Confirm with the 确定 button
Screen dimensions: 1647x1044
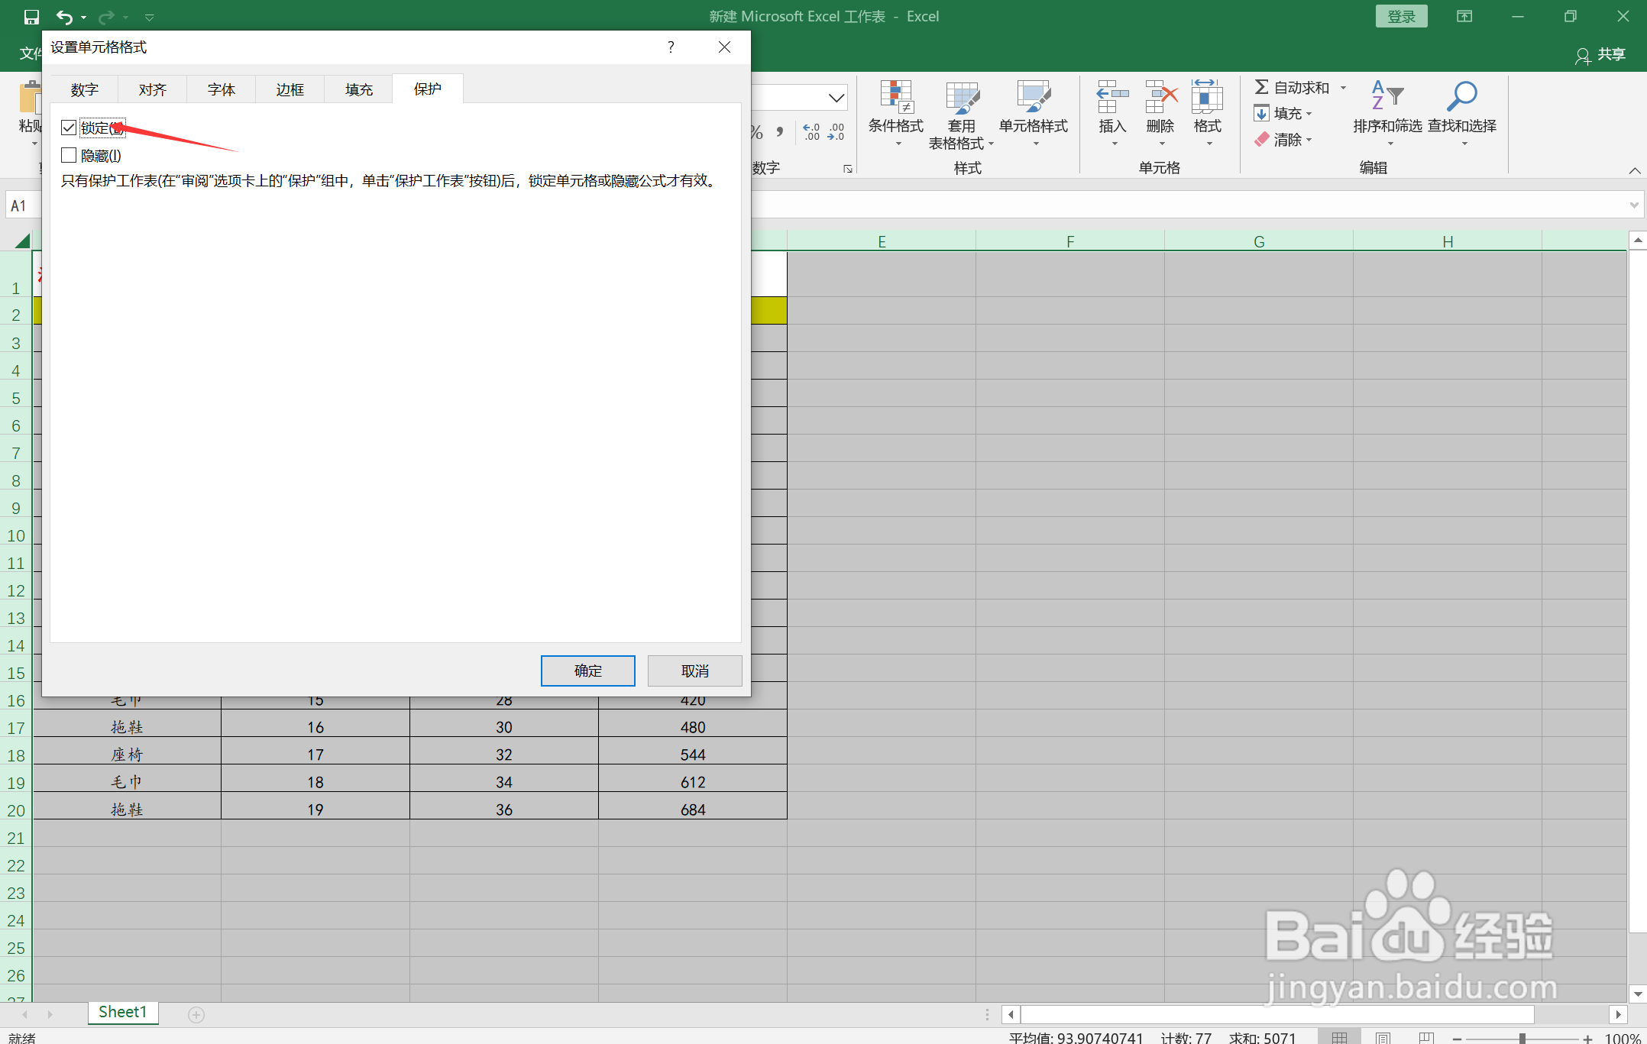[587, 671]
